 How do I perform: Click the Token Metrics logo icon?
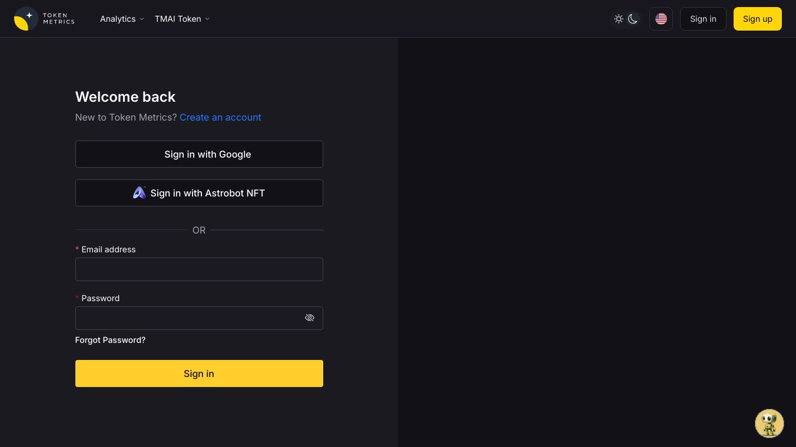26,19
